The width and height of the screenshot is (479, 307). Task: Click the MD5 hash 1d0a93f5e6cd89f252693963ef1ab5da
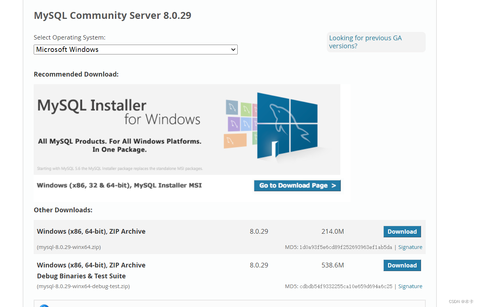point(346,247)
